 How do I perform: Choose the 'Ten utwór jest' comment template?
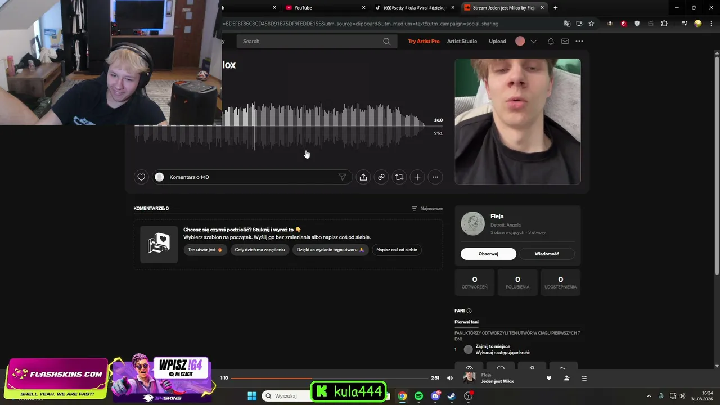pyautogui.click(x=205, y=250)
